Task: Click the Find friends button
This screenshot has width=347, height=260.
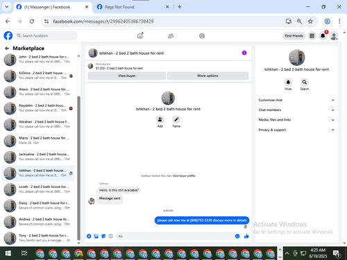Action: point(294,36)
